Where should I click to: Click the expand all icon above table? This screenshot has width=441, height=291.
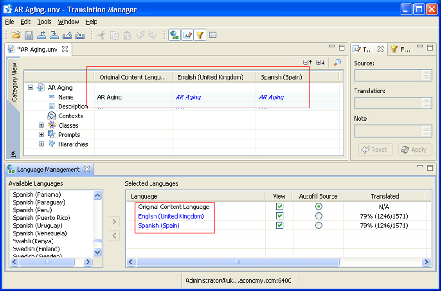coord(320,63)
